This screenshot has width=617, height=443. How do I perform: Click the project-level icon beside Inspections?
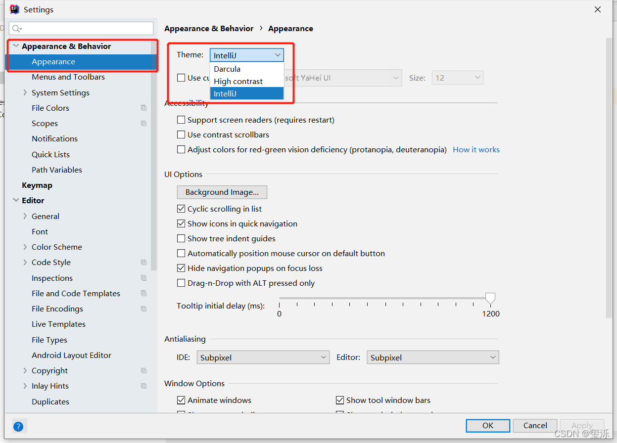coord(143,278)
